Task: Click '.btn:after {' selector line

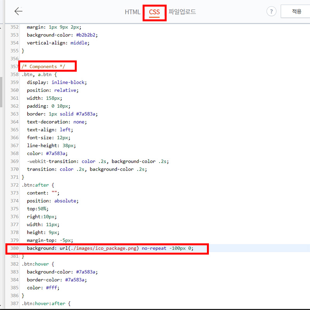Action: pyautogui.click(x=38, y=185)
